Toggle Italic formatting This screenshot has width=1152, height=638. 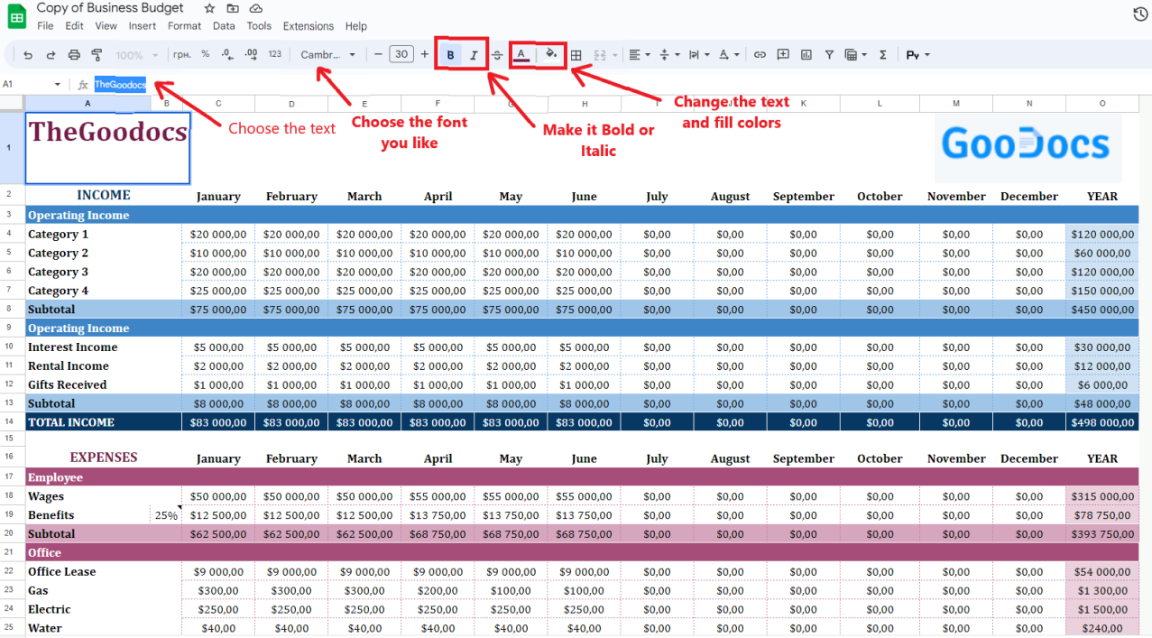click(x=474, y=55)
